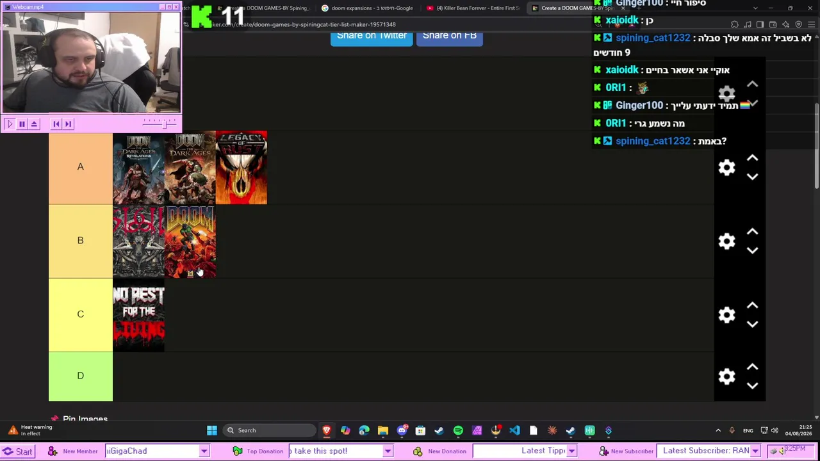Click the Pin Images heading
820x461 pixels.
pyautogui.click(x=85, y=419)
